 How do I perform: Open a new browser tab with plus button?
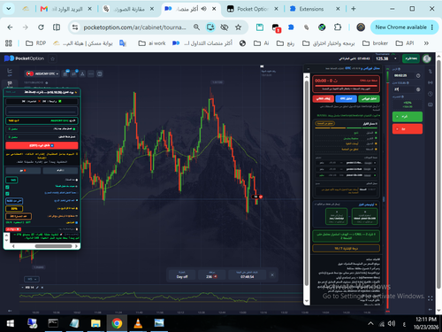pyautogui.click(x=354, y=9)
